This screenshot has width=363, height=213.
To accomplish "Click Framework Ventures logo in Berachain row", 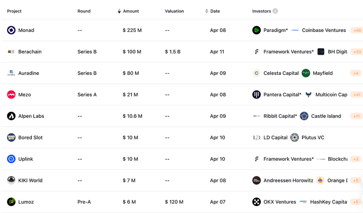I will pos(257,52).
